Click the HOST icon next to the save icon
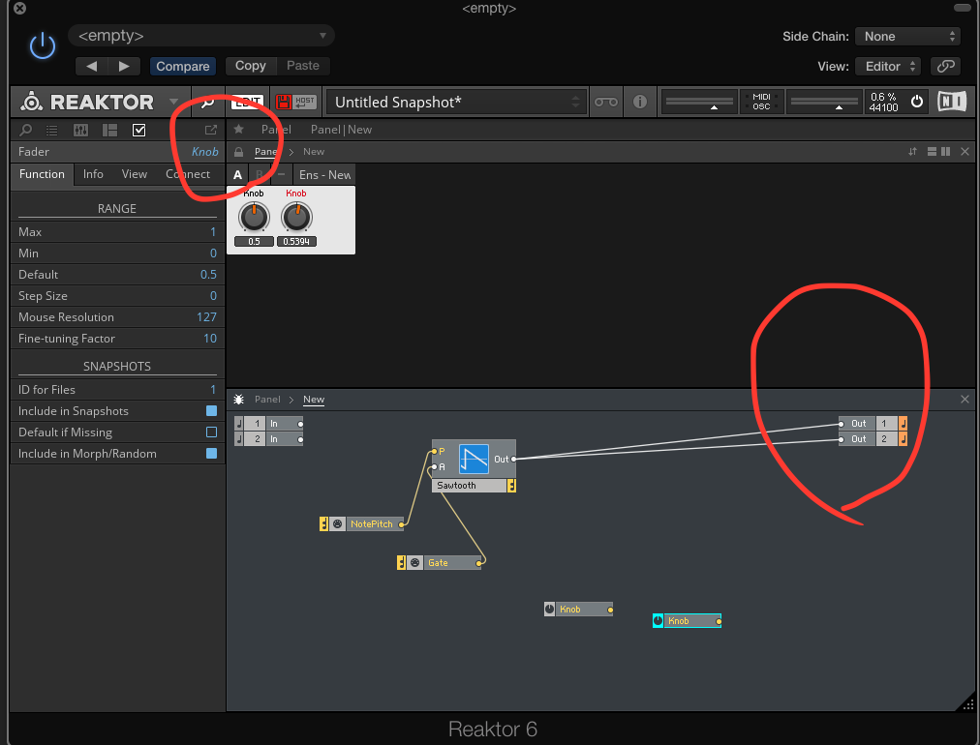 [304, 102]
